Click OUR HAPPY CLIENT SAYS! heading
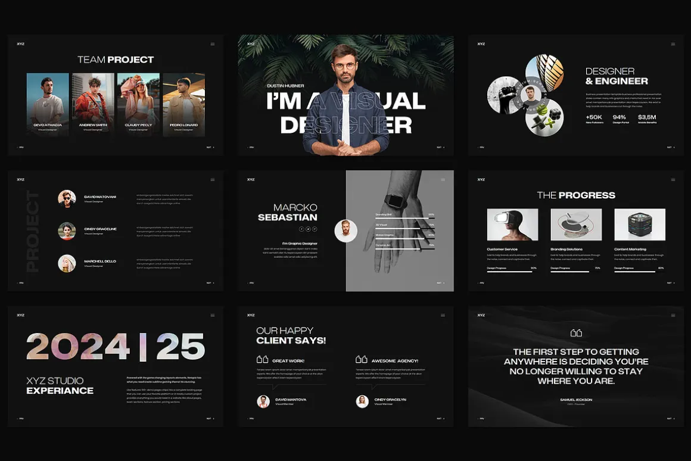The width and height of the screenshot is (691, 461). [x=291, y=335]
